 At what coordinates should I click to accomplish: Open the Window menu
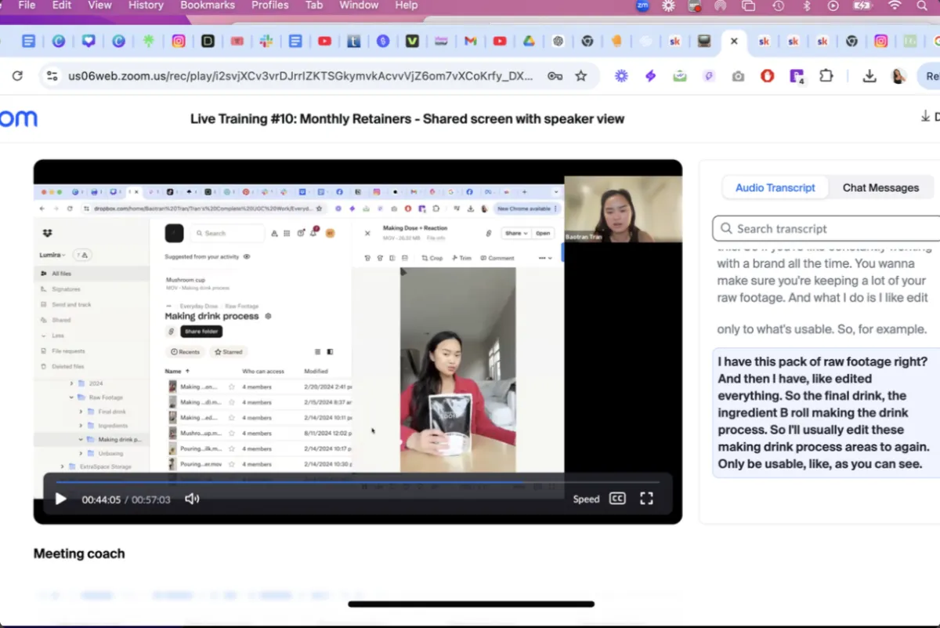point(359,5)
